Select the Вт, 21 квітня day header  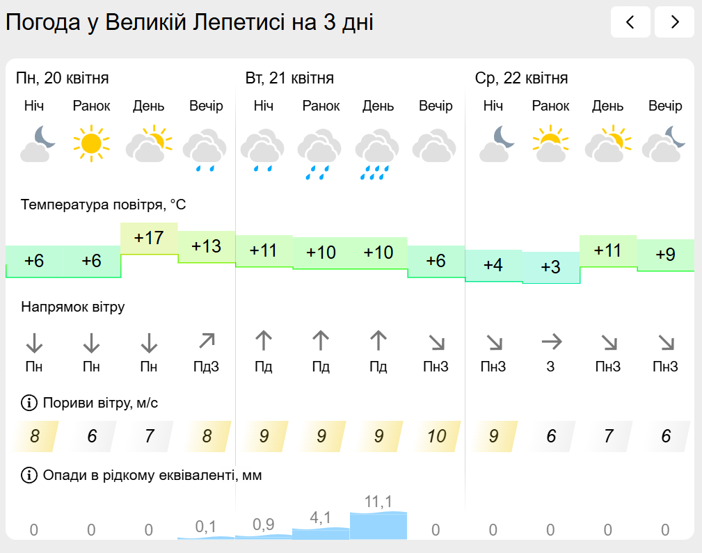289,78
